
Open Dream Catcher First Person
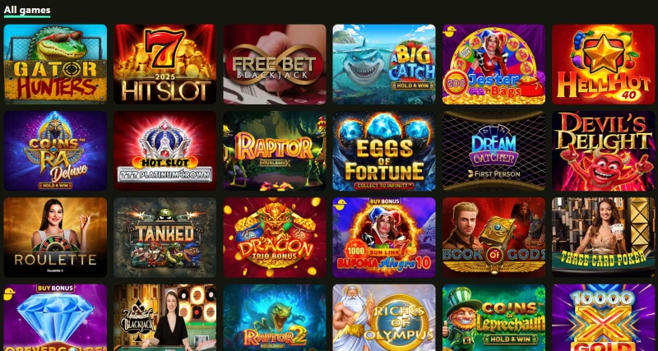click(x=493, y=151)
